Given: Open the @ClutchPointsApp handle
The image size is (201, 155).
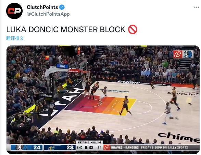Looking at the screenshot, I should pyautogui.click(x=48, y=14).
